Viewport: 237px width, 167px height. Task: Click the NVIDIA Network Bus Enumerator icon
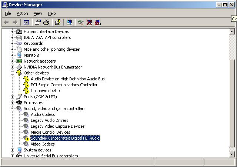pyautogui.click(x=19, y=67)
